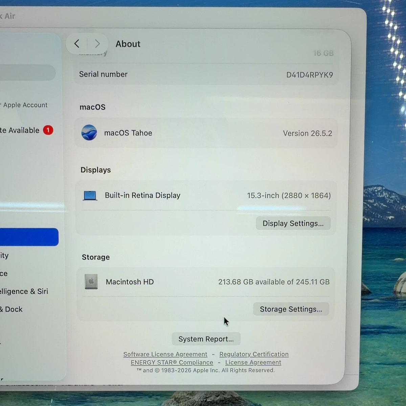The height and width of the screenshot is (406, 406).
Task: Click the red update notification badge
Action: click(x=48, y=130)
